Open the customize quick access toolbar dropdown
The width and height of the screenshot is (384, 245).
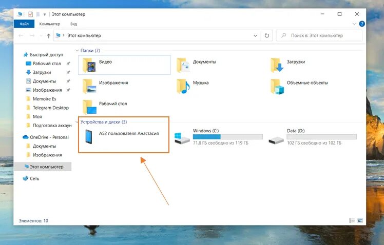click(x=45, y=14)
